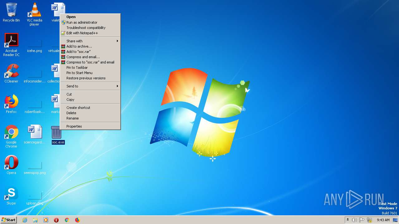Select the CCleaner desktop shortcut
This screenshot has width=399, height=224.
coord(11,73)
